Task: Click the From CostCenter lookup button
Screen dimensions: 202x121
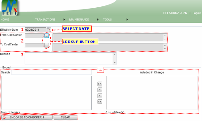Action: click(x=46, y=36)
